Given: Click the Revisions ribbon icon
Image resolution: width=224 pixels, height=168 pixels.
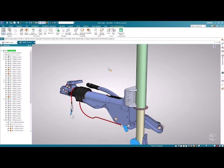Looking at the screenshot, I should [51, 31].
